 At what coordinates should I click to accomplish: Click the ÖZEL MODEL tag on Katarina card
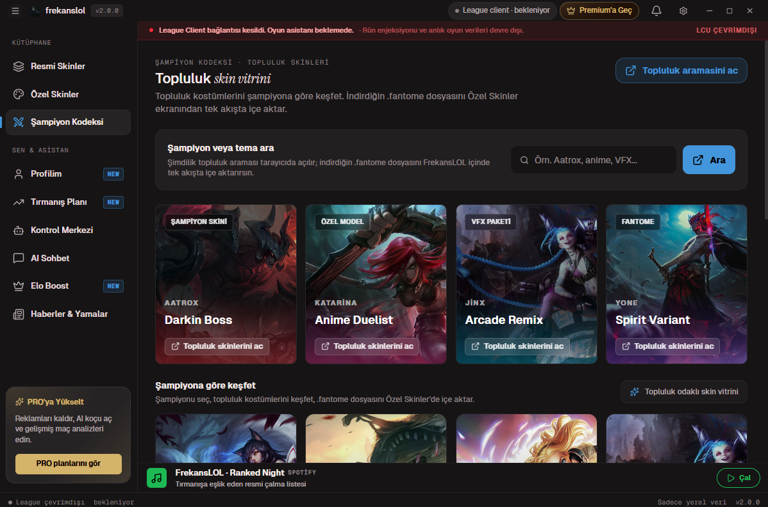[x=342, y=221]
